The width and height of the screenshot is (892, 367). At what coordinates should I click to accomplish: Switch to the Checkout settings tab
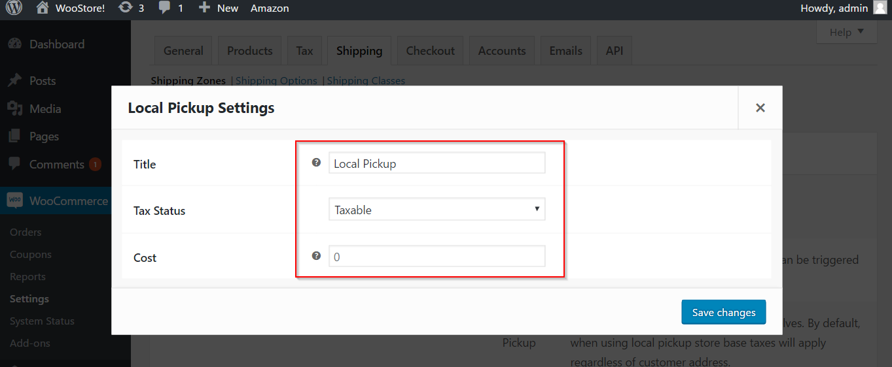pos(430,51)
